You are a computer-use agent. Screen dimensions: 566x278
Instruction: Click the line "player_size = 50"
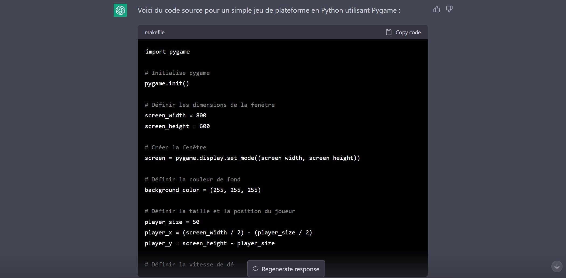click(172, 222)
